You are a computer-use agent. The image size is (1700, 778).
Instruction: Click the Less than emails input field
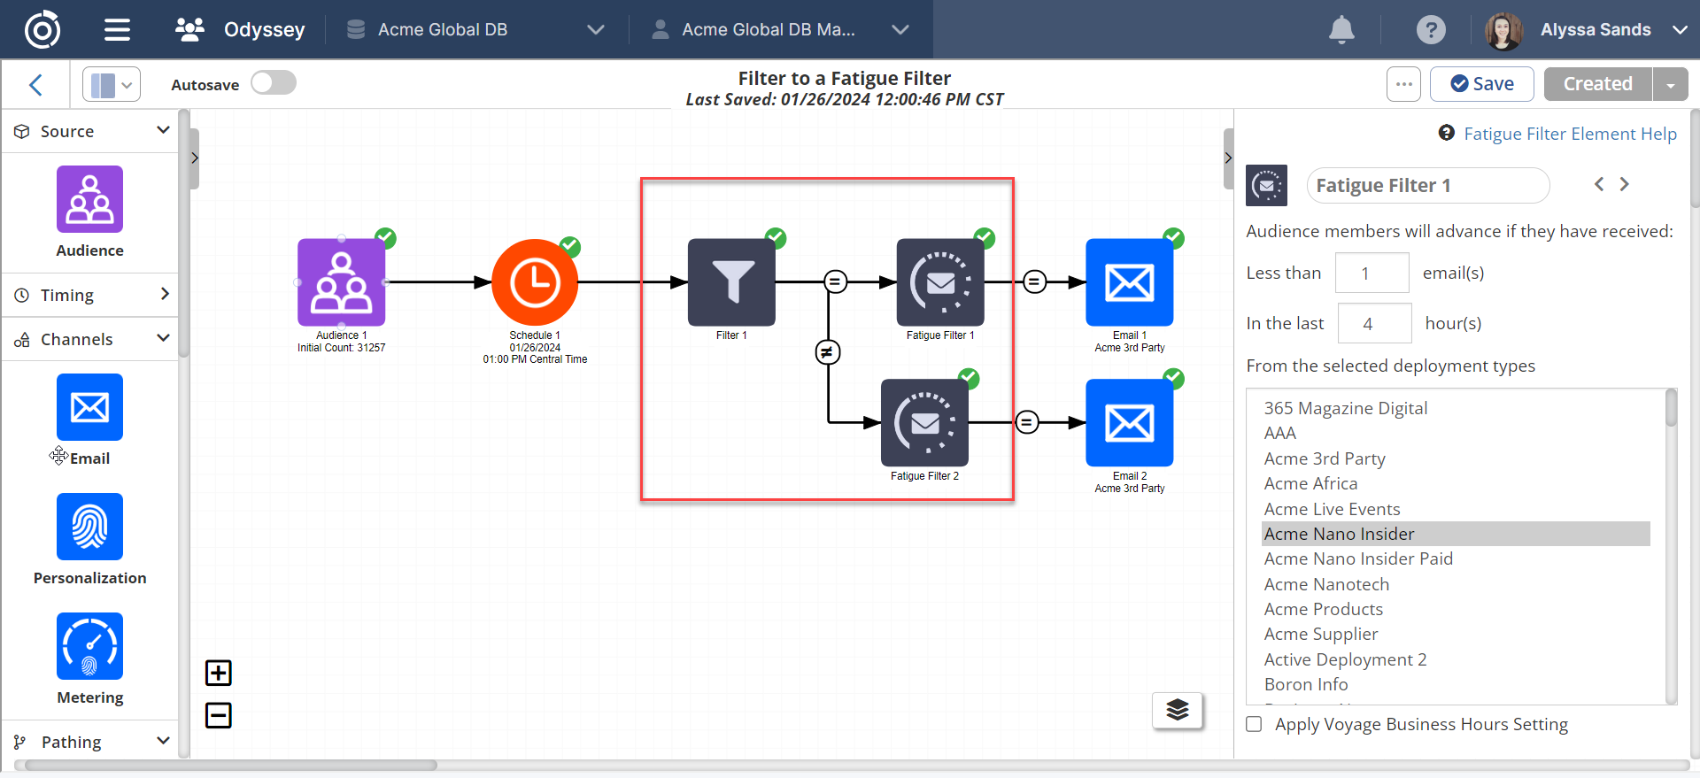tap(1371, 273)
